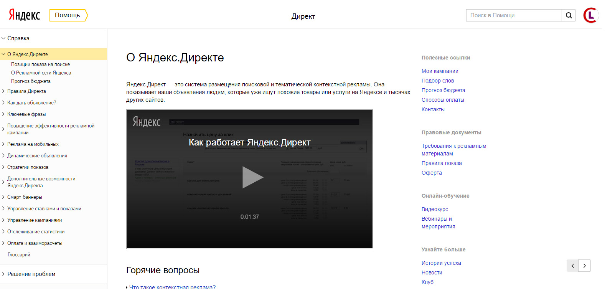This screenshot has height=289, width=605.
Task: Open Требования к рекламным материалам
Action: tap(454, 150)
